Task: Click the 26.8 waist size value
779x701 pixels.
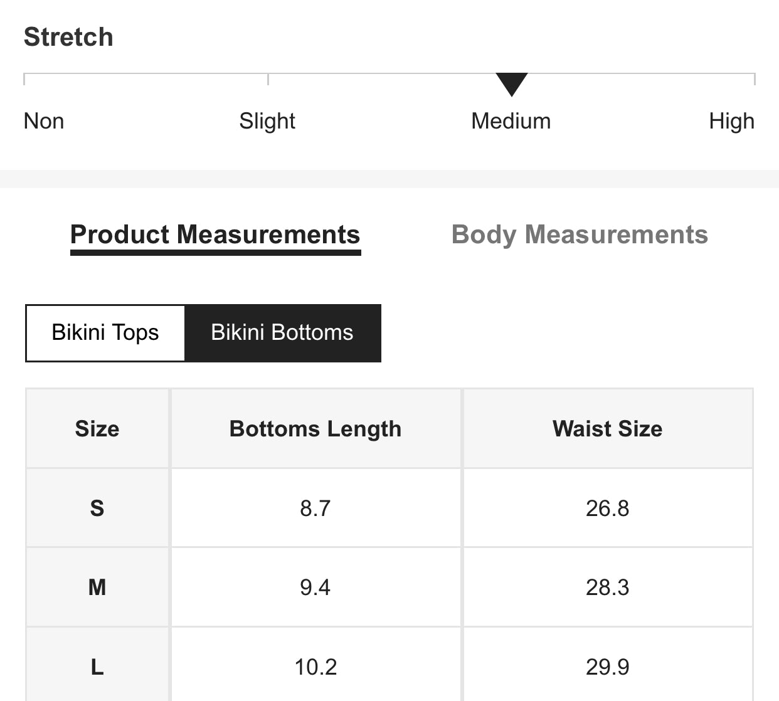Action: pyautogui.click(x=607, y=508)
